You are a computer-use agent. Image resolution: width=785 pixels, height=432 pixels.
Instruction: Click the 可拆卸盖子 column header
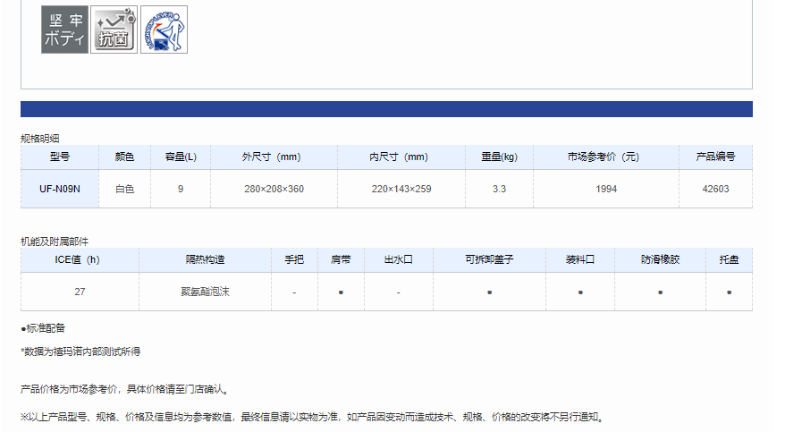click(490, 259)
